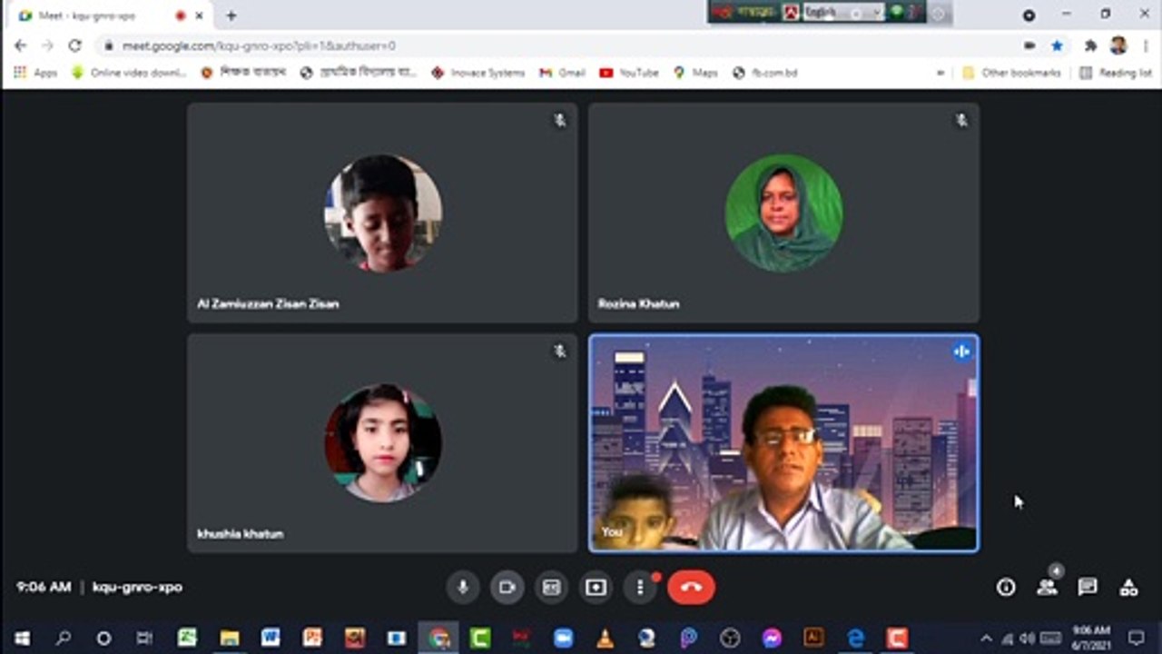Open Task View on taskbar
The image size is (1162, 654).
pos(144,638)
